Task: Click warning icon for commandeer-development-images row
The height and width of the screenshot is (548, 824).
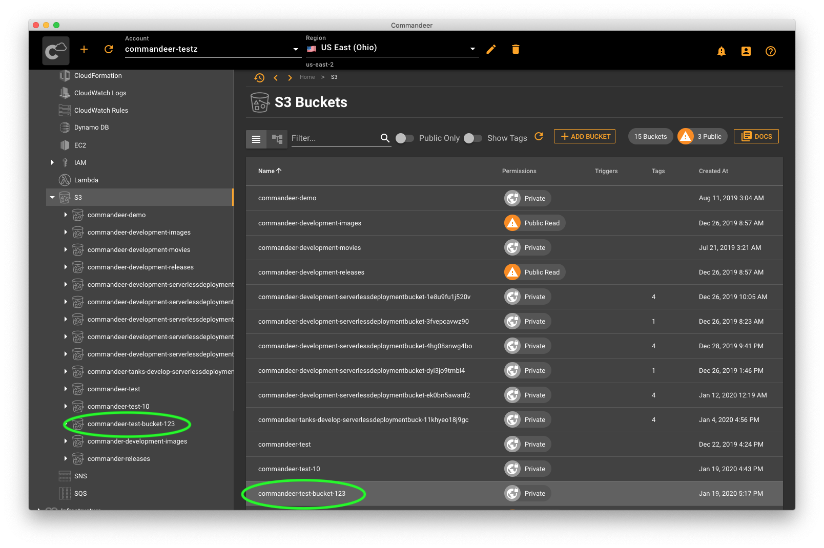Action: click(512, 223)
